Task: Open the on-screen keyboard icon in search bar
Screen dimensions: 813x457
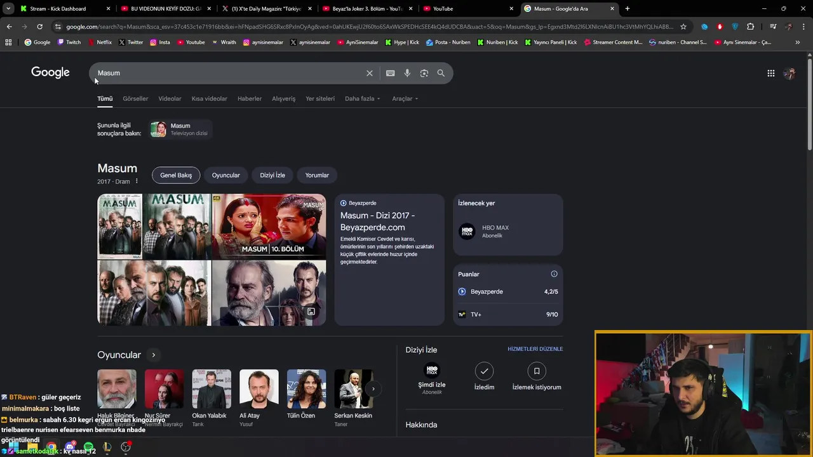Action: click(390, 73)
